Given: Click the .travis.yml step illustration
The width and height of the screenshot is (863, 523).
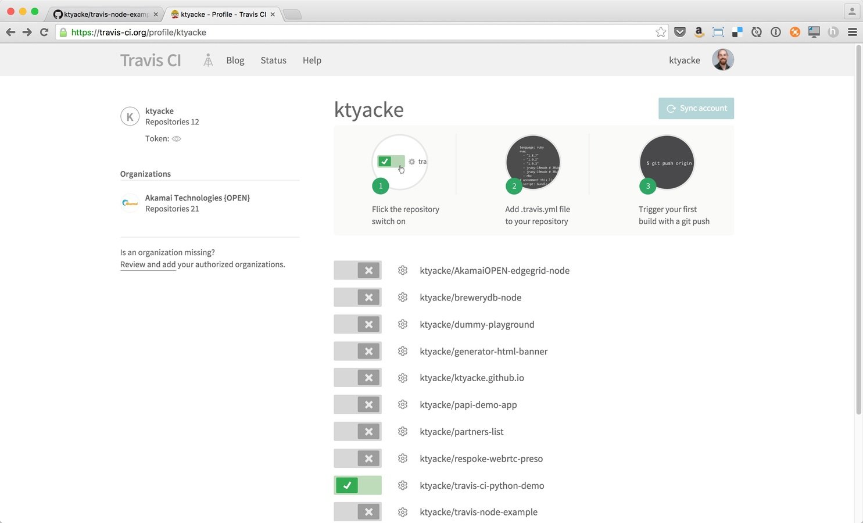Looking at the screenshot, I should coord(533,163).
